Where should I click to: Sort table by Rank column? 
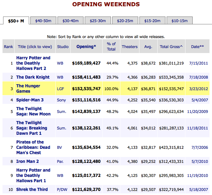click(8, 47)
